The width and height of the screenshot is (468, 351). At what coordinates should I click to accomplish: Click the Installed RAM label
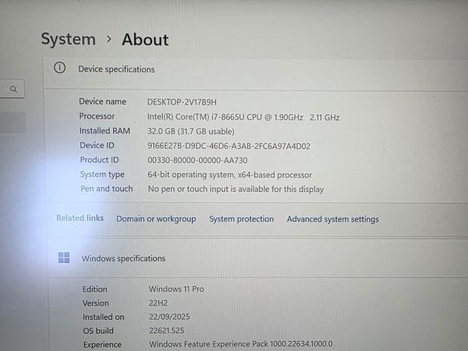pos(105,131)
